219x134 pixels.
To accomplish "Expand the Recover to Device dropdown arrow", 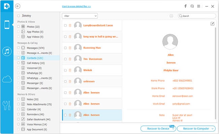I will click(173, 129).
